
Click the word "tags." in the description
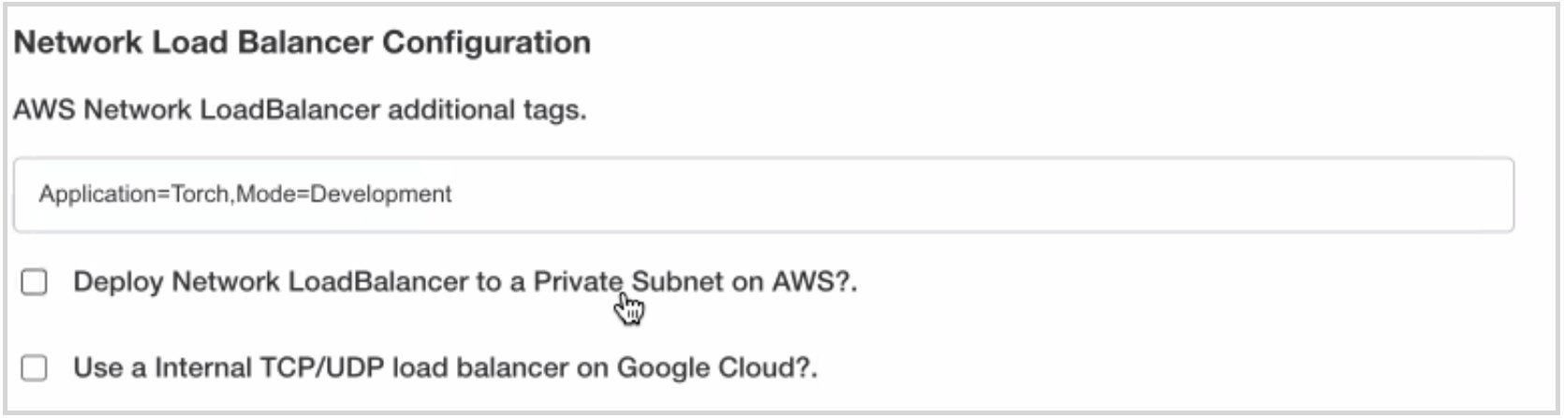(554, 110)
